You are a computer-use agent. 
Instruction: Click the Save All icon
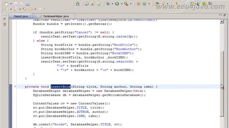[x=21, y=4]
